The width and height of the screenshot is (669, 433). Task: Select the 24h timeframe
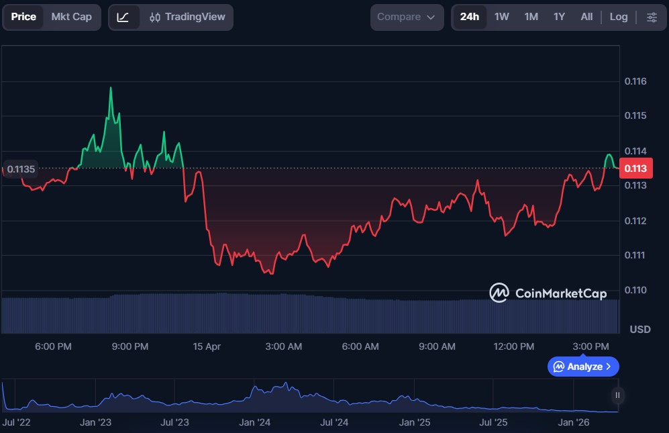click(x=470, y=17)
